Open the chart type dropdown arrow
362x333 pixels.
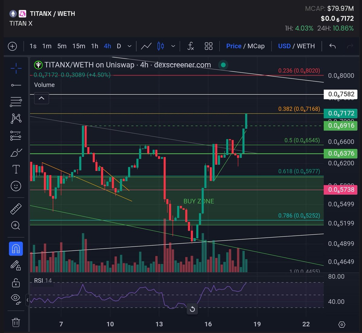point(173,46)
